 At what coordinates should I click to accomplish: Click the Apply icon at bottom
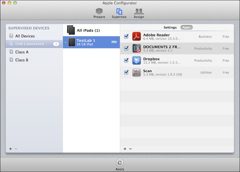point(120,163)
